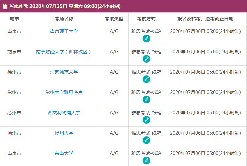Click the 徐州市 city cell
Image resolution: width=247 pixels, height=166 pixels.
click(x=14, y=72)
